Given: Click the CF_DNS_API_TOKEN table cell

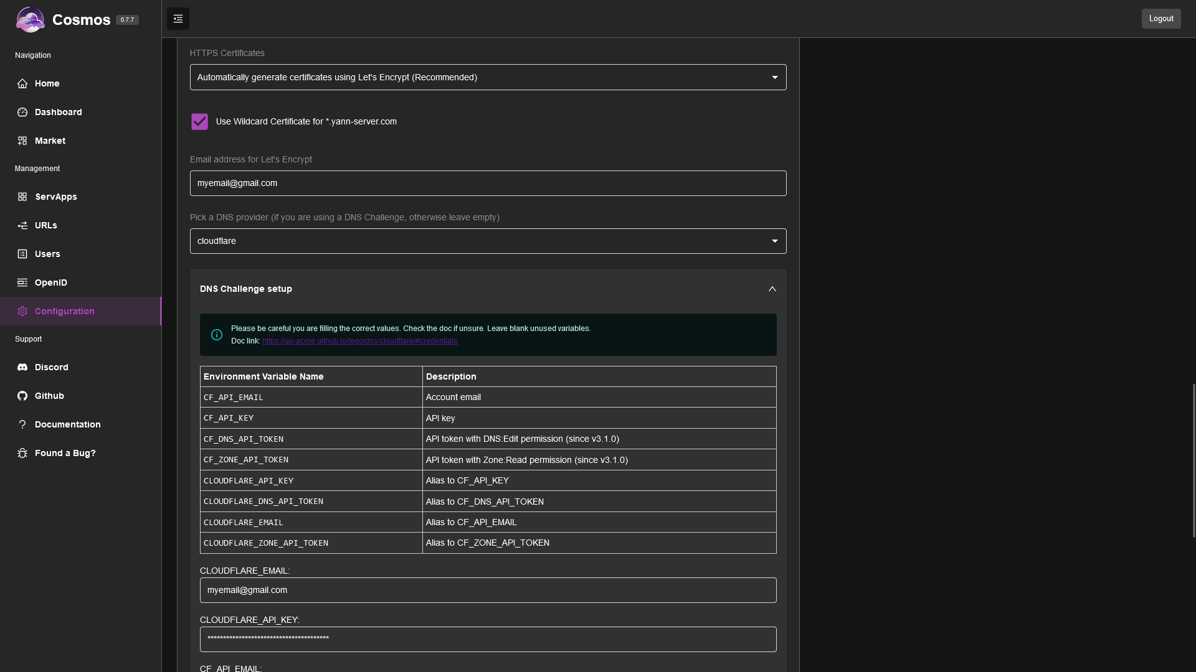Looking at the screenshot, I should (x=311, y=439).
